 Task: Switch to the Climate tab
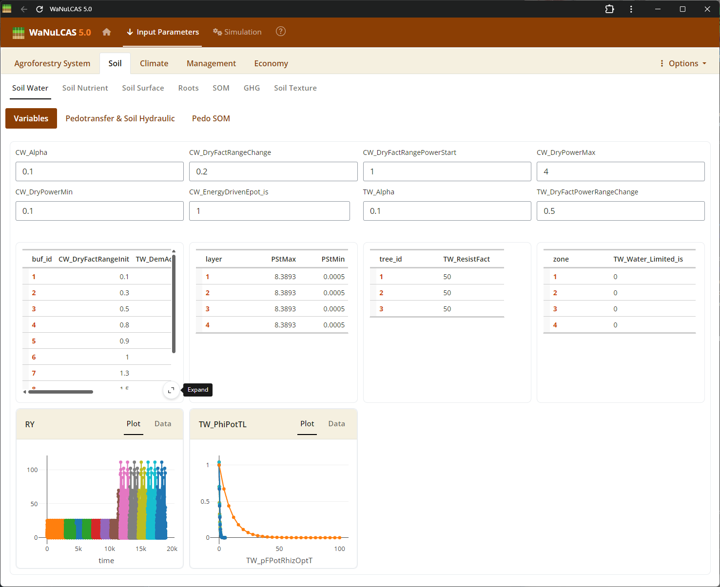[x=154, y=63]
